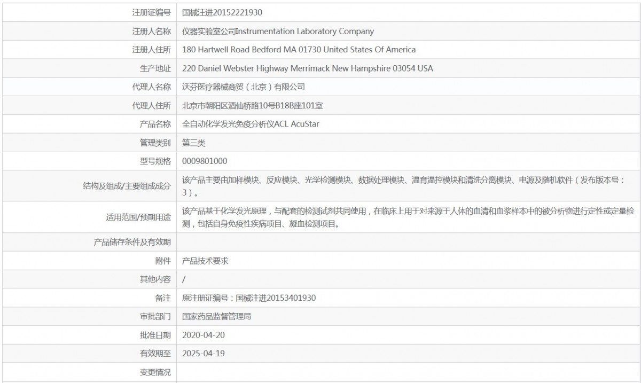Click agent name 沃芬医疗器械商贸（北京）有限公司

point(244,87)
